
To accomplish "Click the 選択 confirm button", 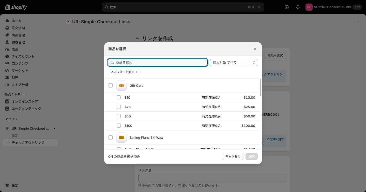I will pyautogui.click(x=252, y=156).
